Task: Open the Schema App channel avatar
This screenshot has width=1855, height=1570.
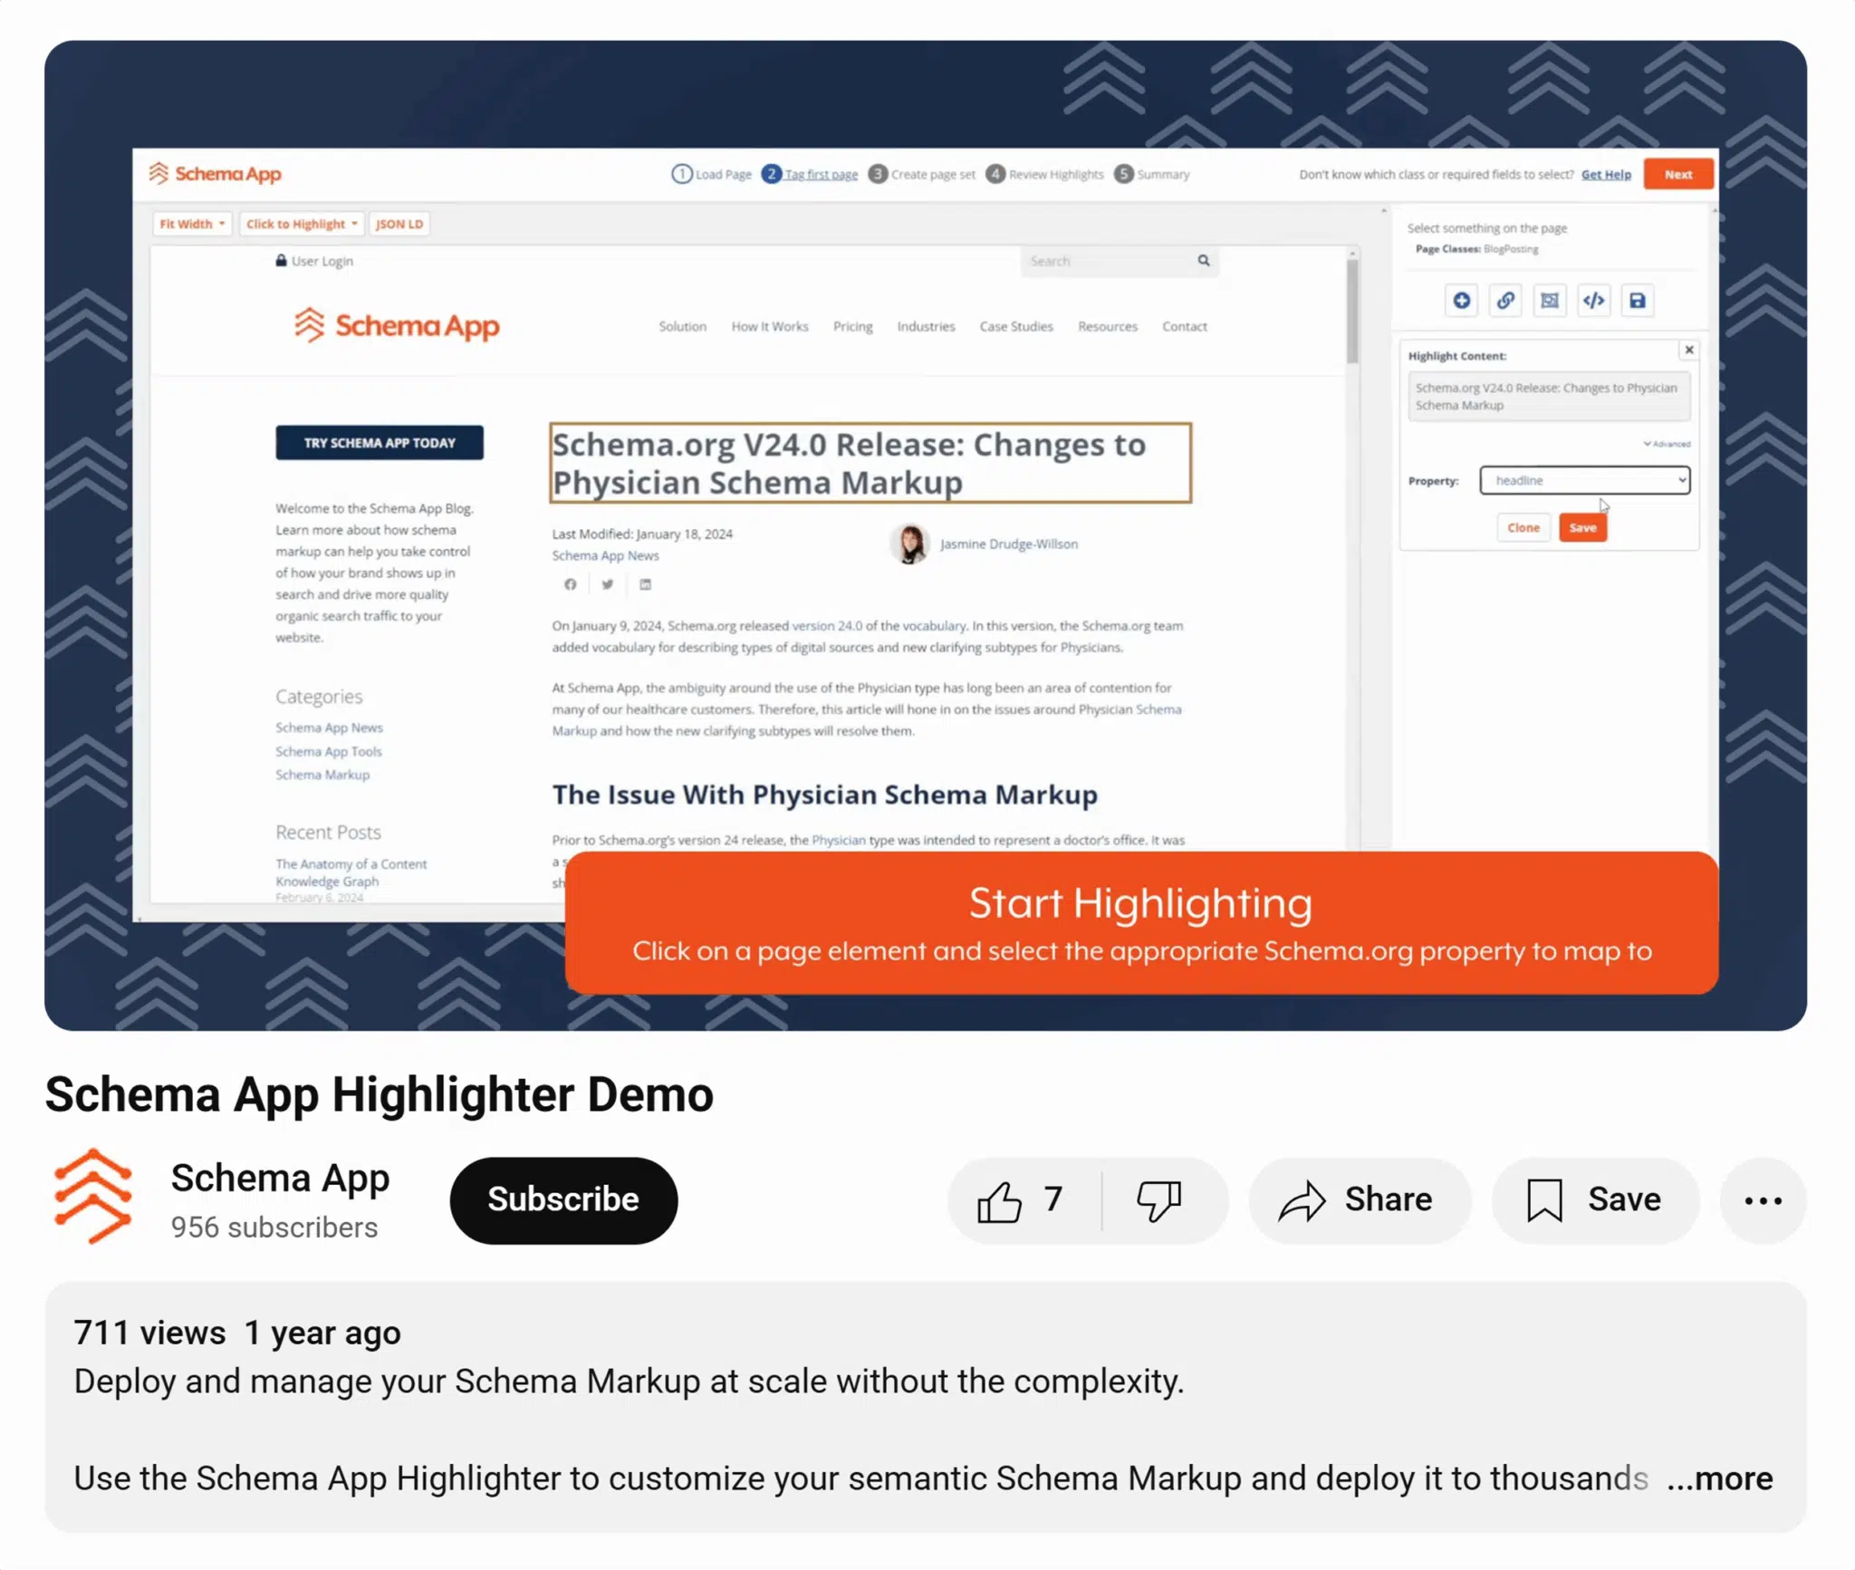Action: coord(92,1196)
